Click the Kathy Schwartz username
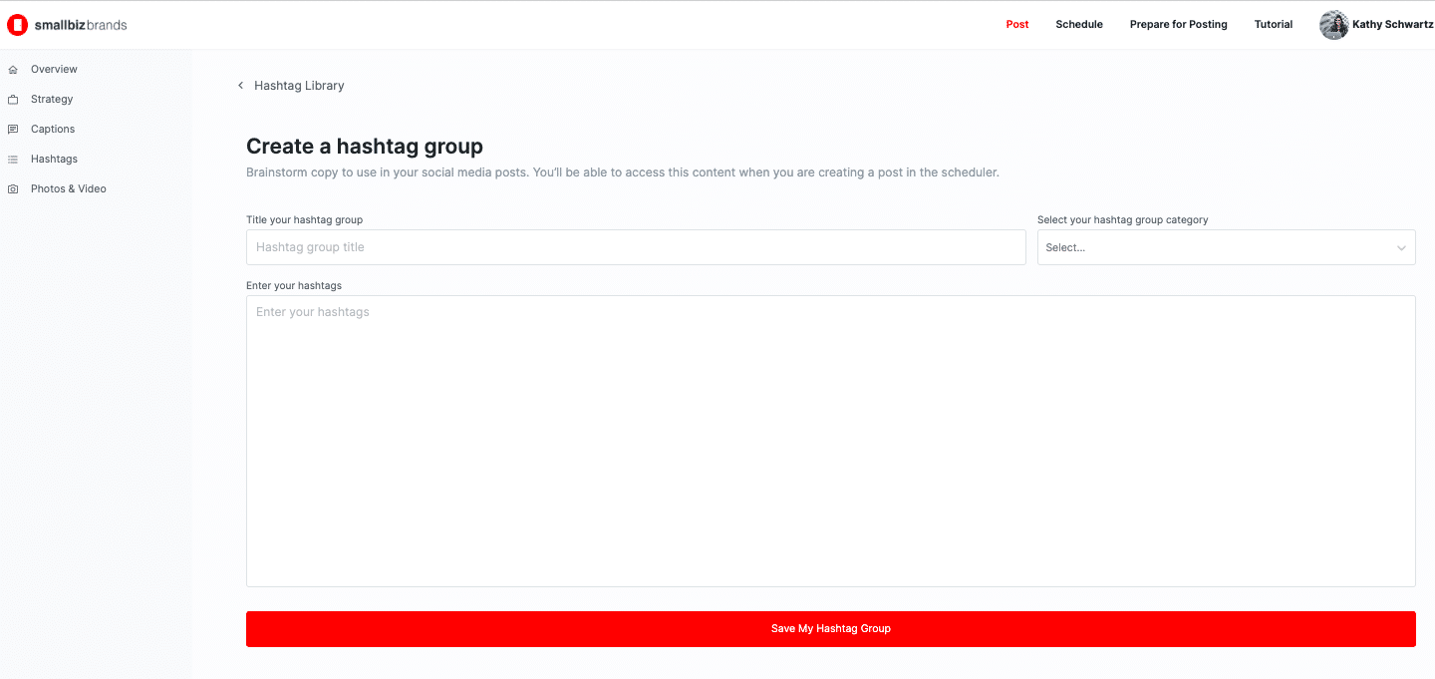This screenshot has height=679, width=1435. pyautogui.click(x=1393, y=24)
